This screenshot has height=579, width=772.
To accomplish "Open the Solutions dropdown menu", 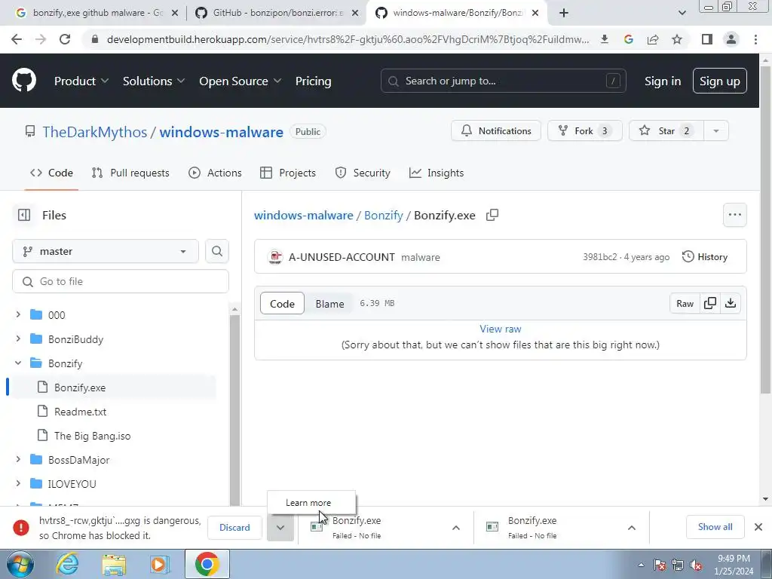I will coord(154,81).
